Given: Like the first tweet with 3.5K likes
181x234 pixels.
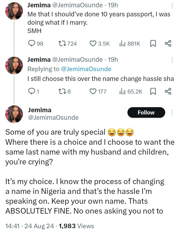Looking at the screenshot, I should tap(94, 44).
